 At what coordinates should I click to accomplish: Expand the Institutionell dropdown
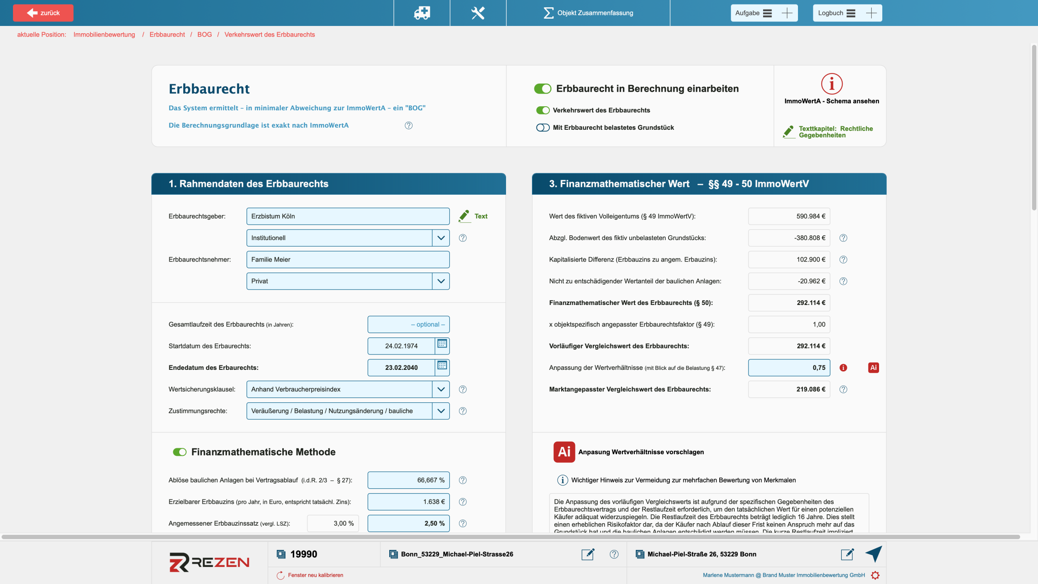[x=441, y=238]
